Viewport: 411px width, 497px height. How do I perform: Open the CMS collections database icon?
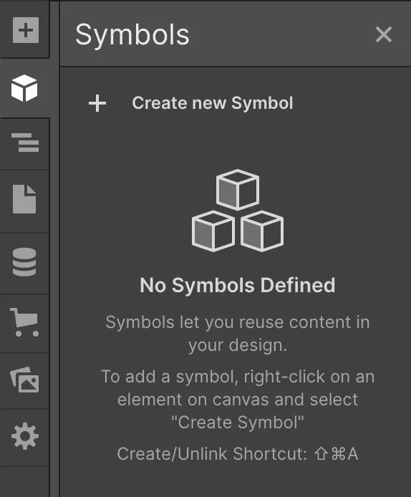click(24, 262)
